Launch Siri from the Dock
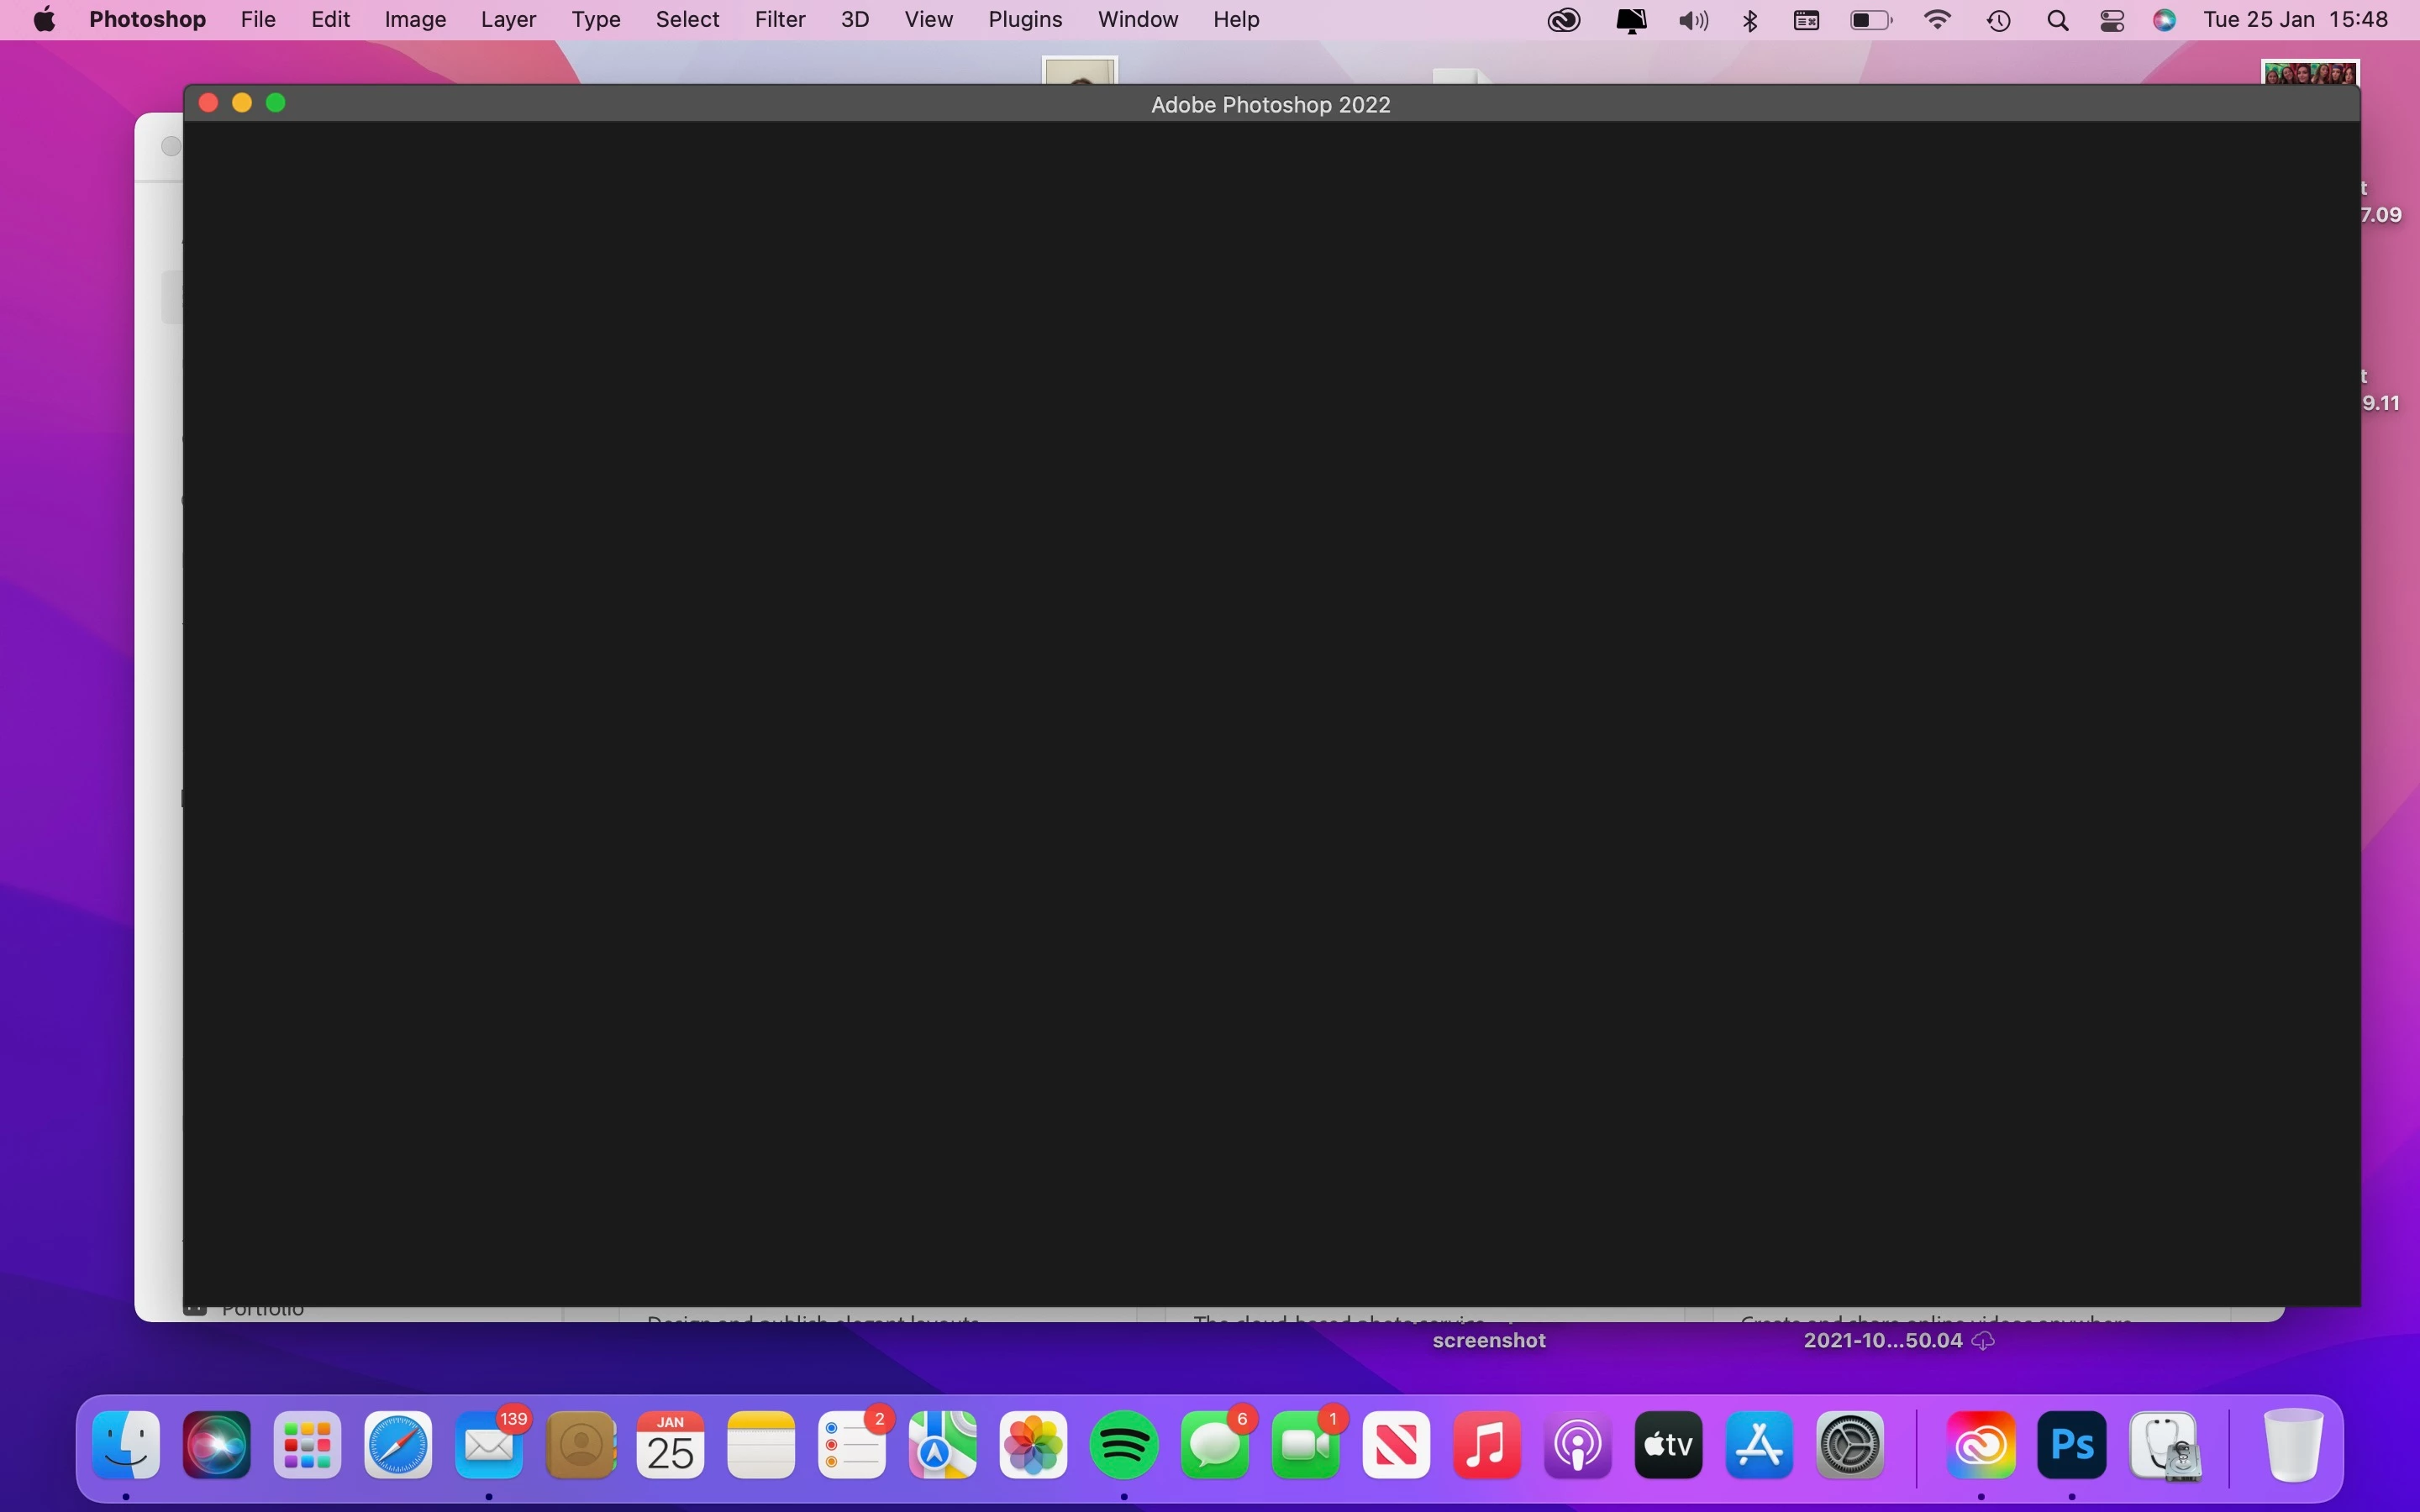2420x1512 pixels. pyautogui.click(x=217, y=1445)
